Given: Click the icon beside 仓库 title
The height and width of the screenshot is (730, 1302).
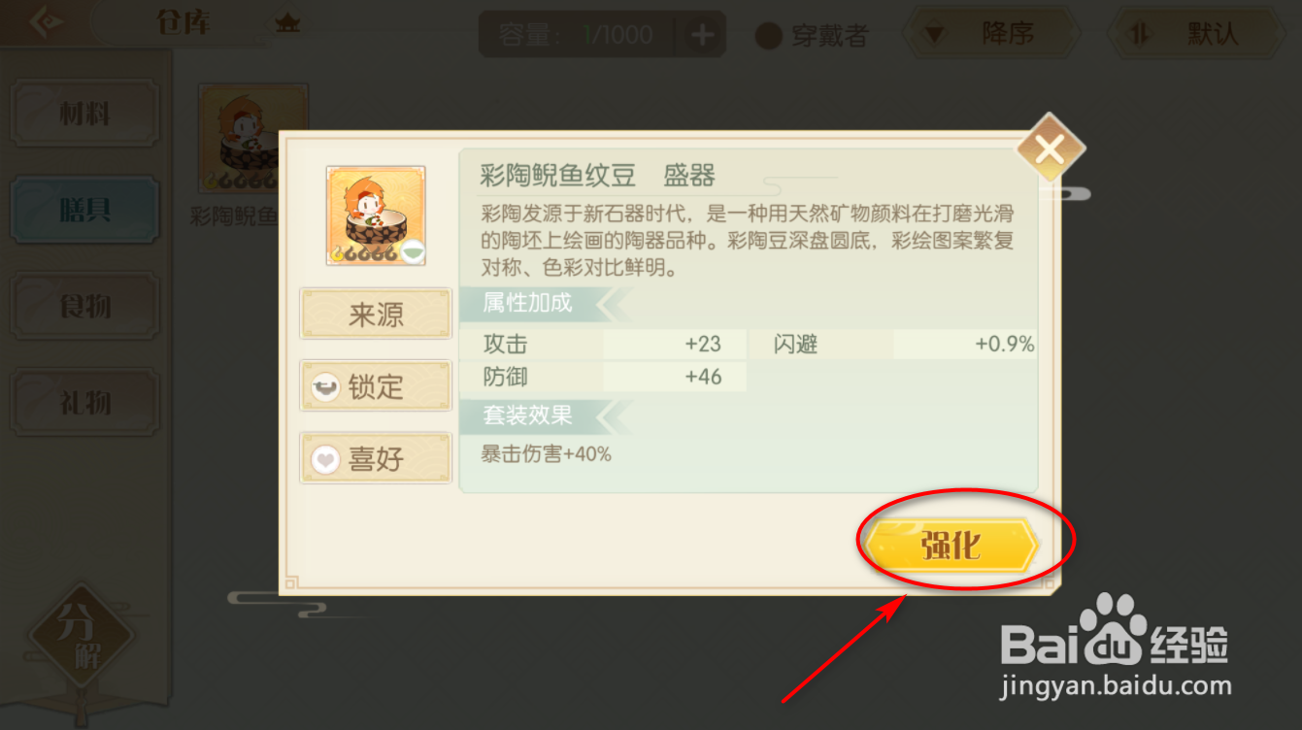Looking at the screenshot, I should (286, 23).
